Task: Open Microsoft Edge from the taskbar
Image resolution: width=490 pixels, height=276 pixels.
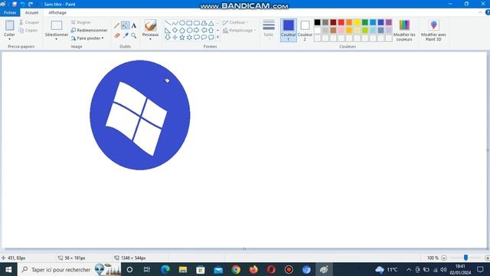Action: click(x=165, y=269)
